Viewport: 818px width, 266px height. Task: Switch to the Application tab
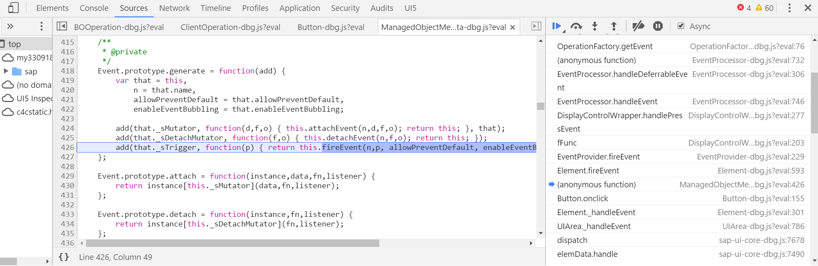pos(300,8)
